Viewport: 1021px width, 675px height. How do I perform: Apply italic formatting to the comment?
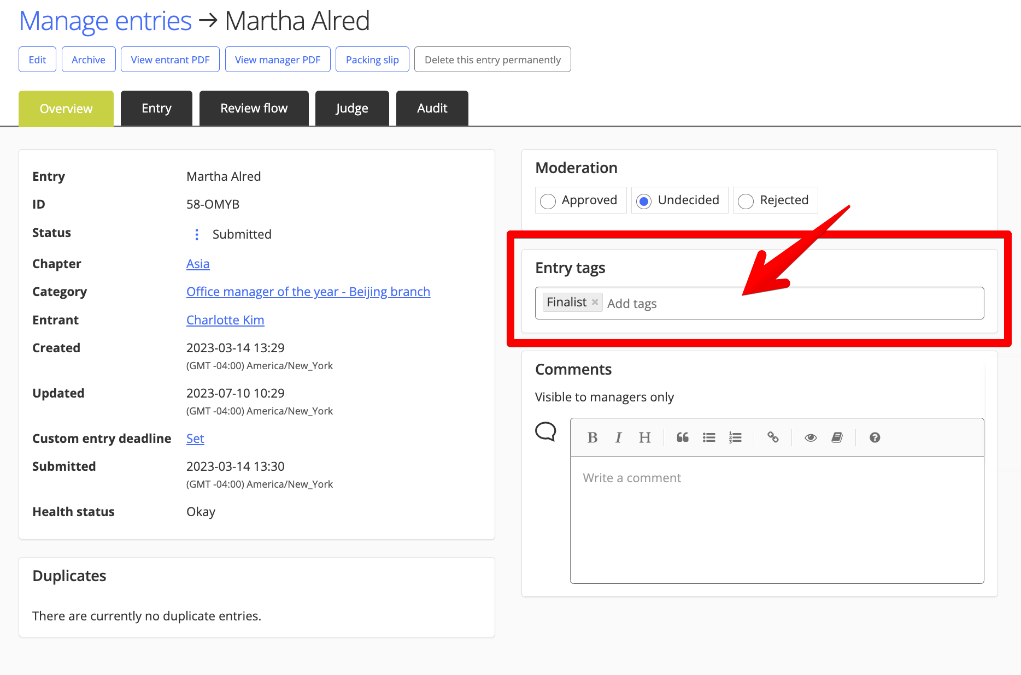pos(618,437)
